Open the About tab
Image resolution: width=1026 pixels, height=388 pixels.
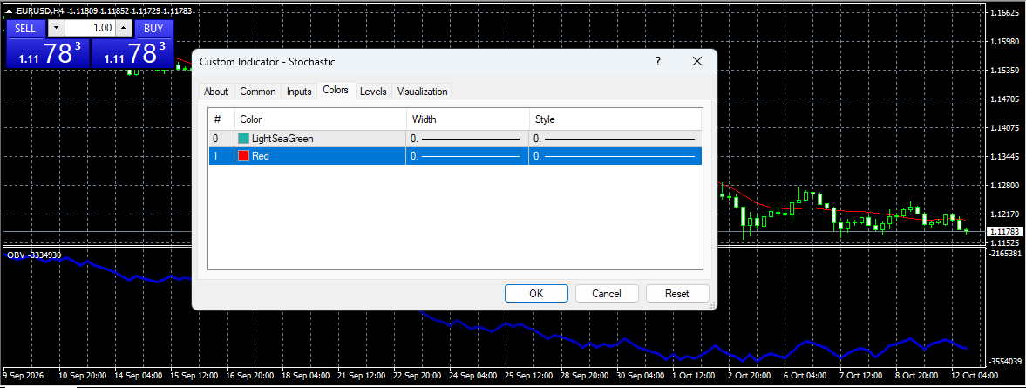click(x=216, y=92)
